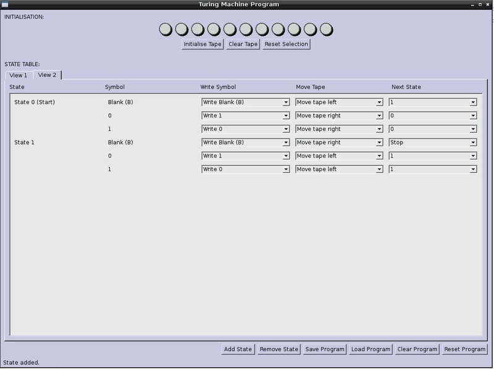Click the Remove State button
494x369 pixels.
279,349
